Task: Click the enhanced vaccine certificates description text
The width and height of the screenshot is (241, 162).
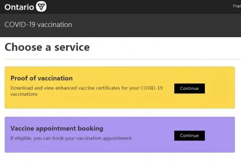Action: [87, 91]
